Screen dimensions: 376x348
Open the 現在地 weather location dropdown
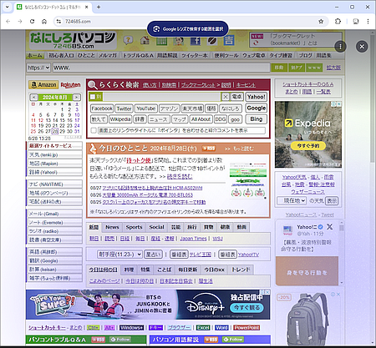tap(292, 200)
